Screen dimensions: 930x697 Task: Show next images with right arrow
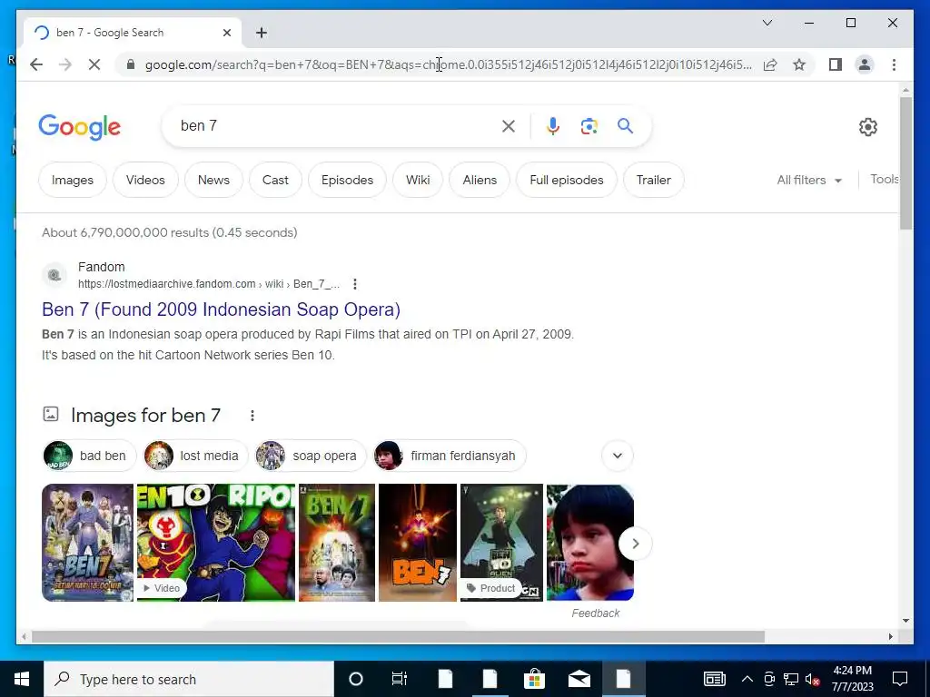point(635,544)
